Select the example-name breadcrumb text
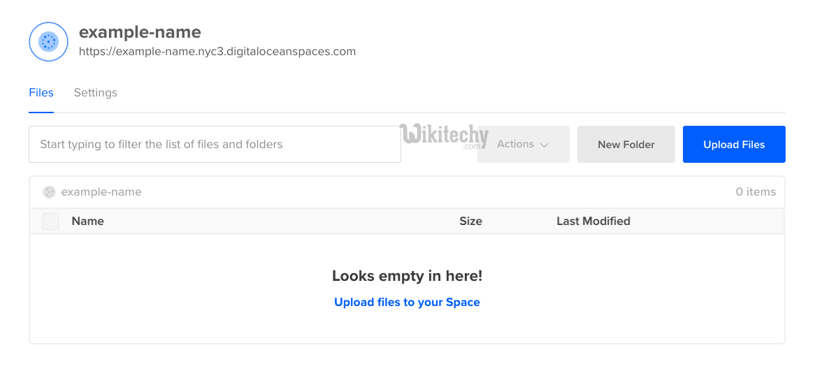Screen dimensions: 815x378 point(101,192)
